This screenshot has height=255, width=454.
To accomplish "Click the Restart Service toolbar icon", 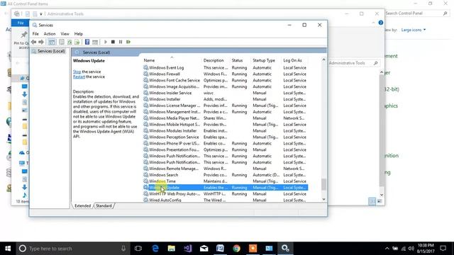I will pos(128,42).
